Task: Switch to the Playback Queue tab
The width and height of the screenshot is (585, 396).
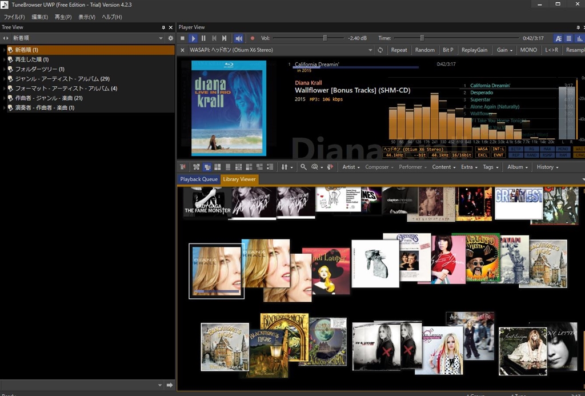Action: 199,179
